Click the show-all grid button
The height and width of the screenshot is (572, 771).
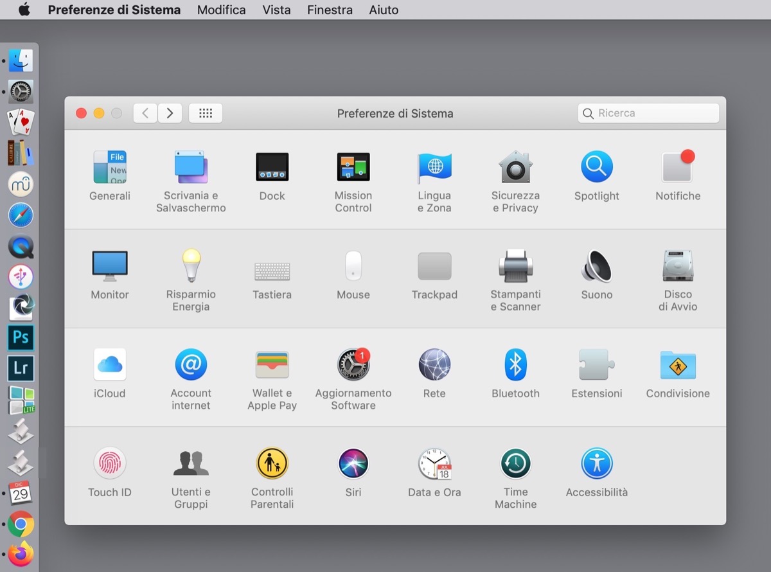coord(206,113)
